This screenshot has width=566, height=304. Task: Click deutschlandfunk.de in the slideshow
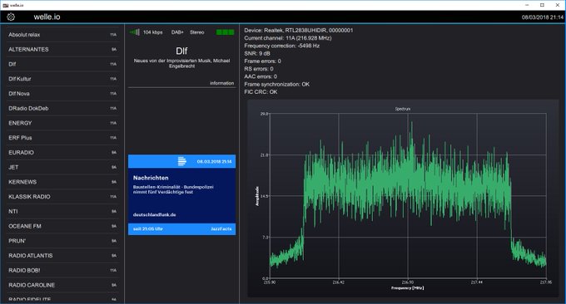click(x=155, y=214)
